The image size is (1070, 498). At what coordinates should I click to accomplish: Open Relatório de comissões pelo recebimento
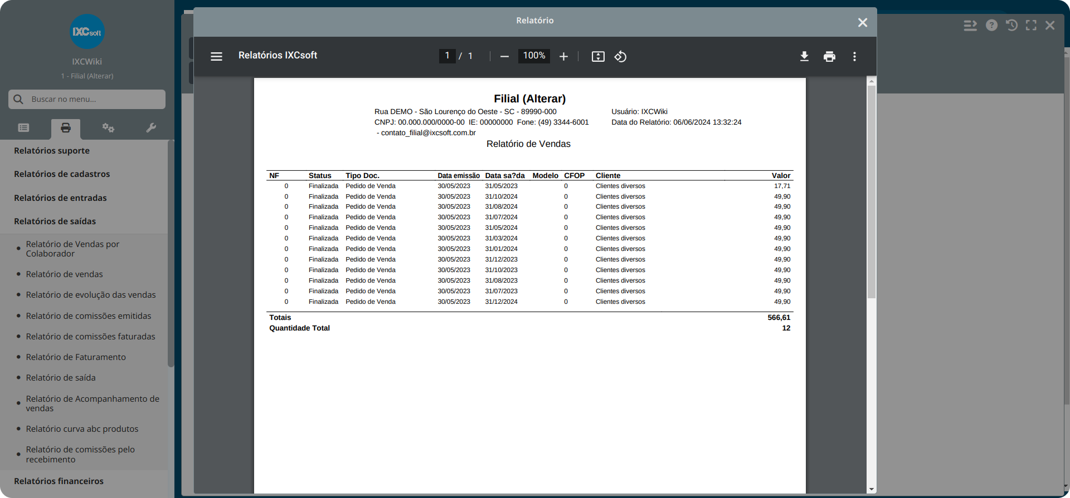click(80, 455)
